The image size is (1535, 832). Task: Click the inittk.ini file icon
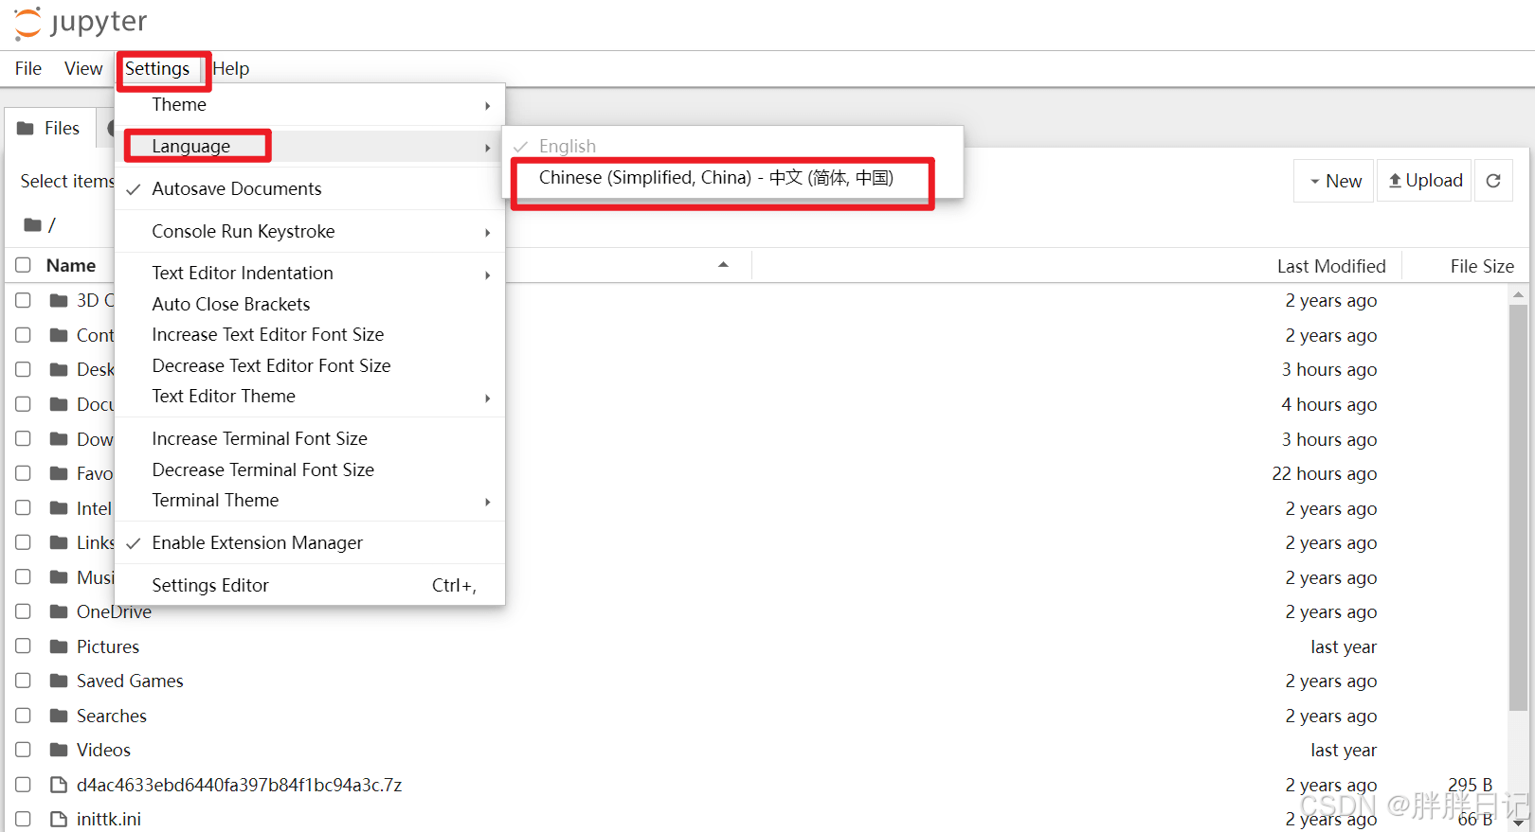[59, 819]
